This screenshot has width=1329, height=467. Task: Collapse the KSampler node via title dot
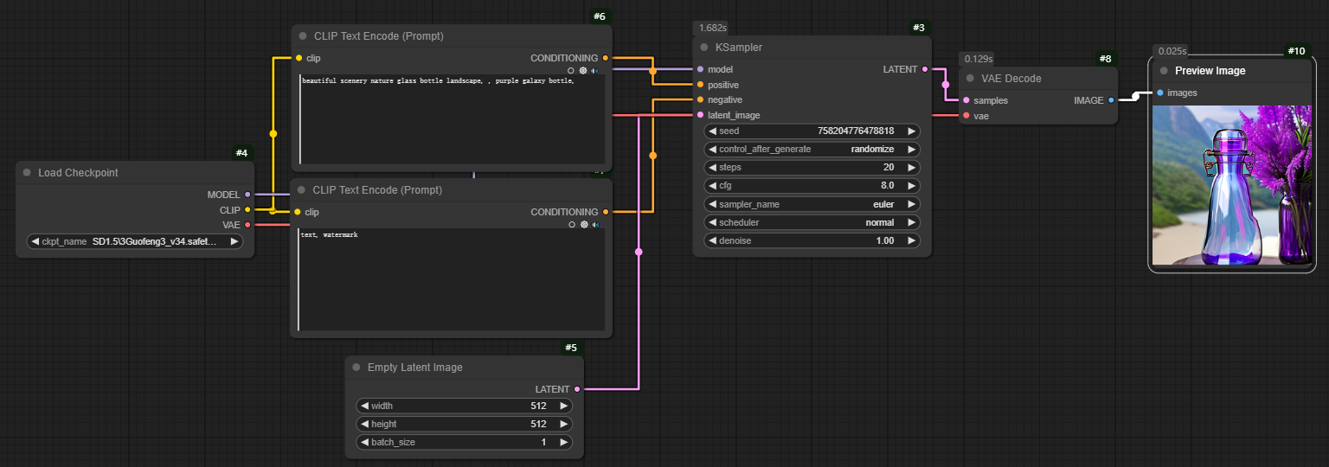[704, 48]
